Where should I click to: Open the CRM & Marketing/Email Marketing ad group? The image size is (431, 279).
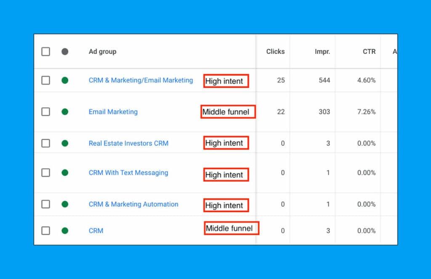coord(141,80)
